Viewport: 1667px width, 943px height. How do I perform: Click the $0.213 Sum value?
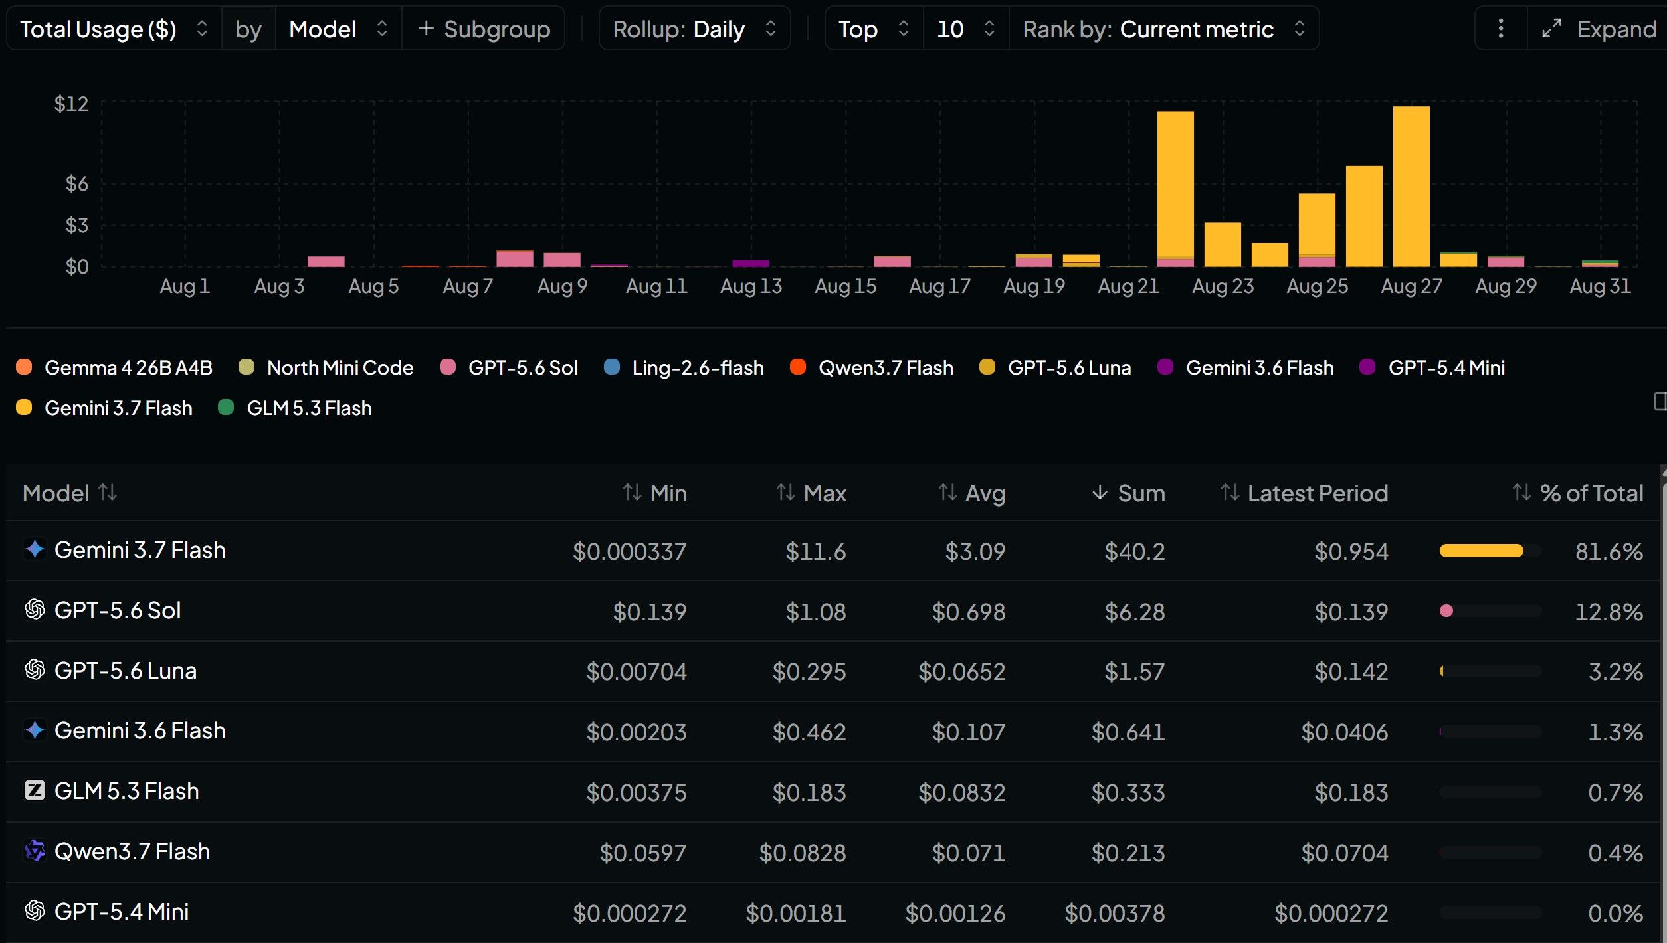(1128, 853)
